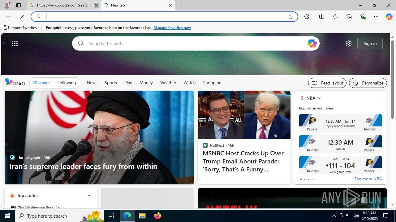Open Favorites star list icon
Screen dimensions: 396x222
[335, 17]
